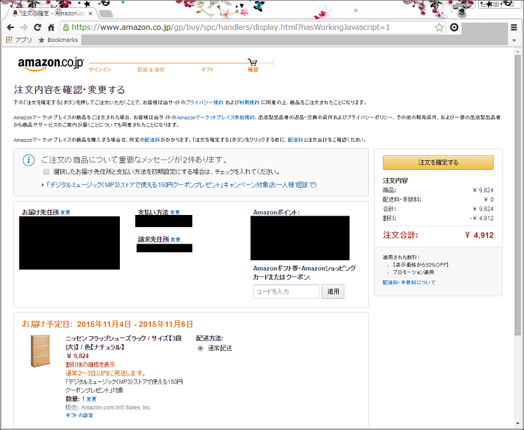
Task: Click the scrollbar up arrow
Action: [x=517, y=52]
